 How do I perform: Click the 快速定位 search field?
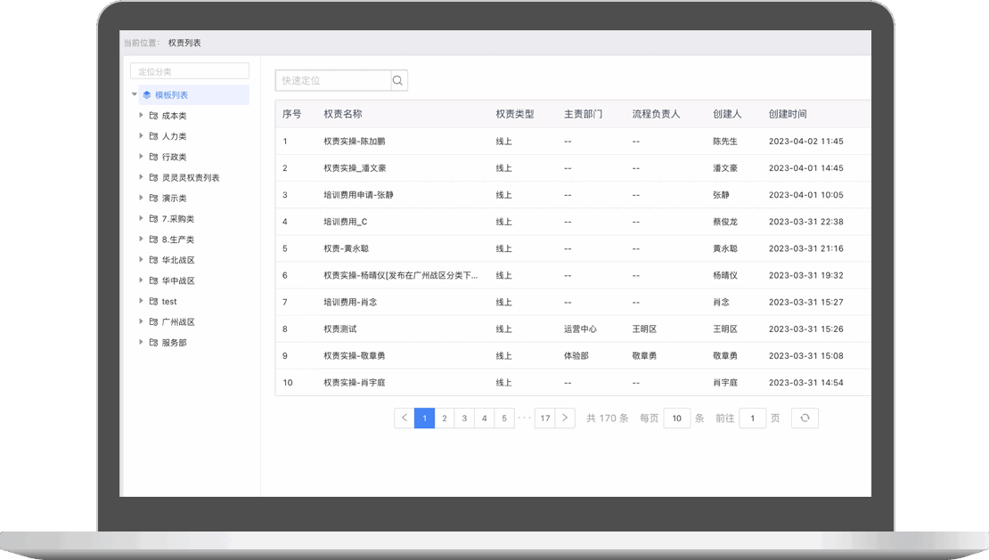pos(333,81)
